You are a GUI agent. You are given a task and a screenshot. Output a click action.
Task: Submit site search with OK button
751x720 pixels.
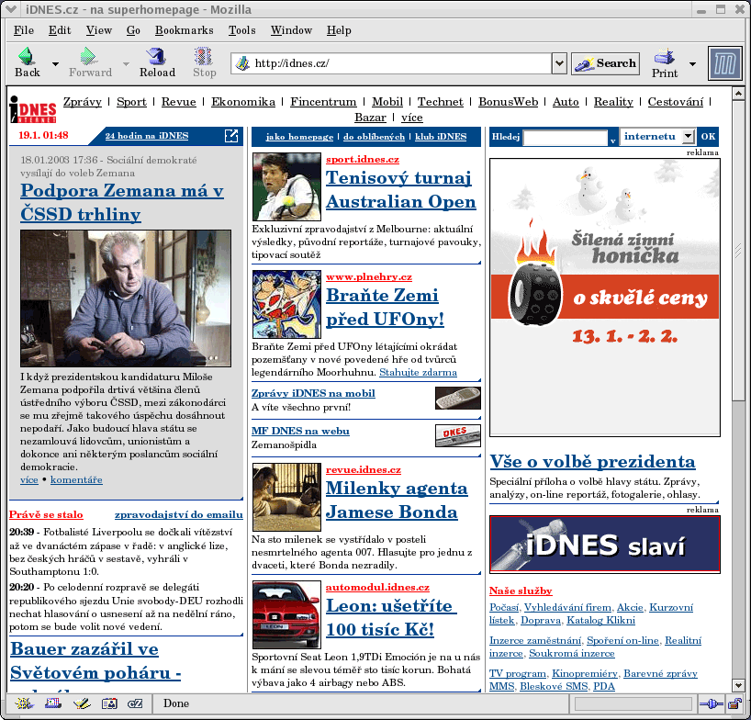tap(708, 137)
